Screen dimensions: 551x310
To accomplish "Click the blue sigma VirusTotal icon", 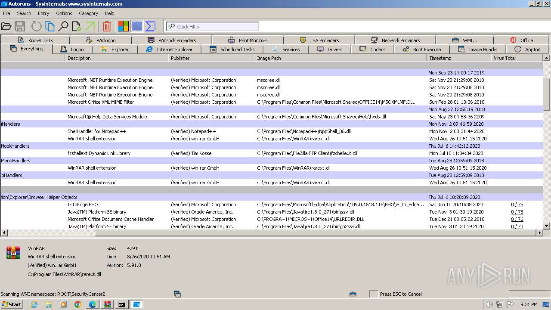I will coord(150,26).
